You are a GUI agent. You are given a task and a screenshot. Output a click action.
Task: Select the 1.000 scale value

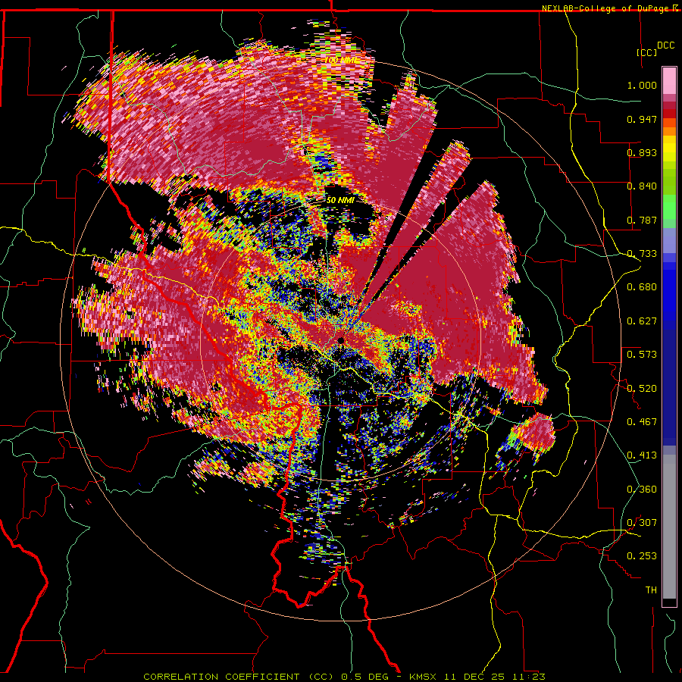642,85
